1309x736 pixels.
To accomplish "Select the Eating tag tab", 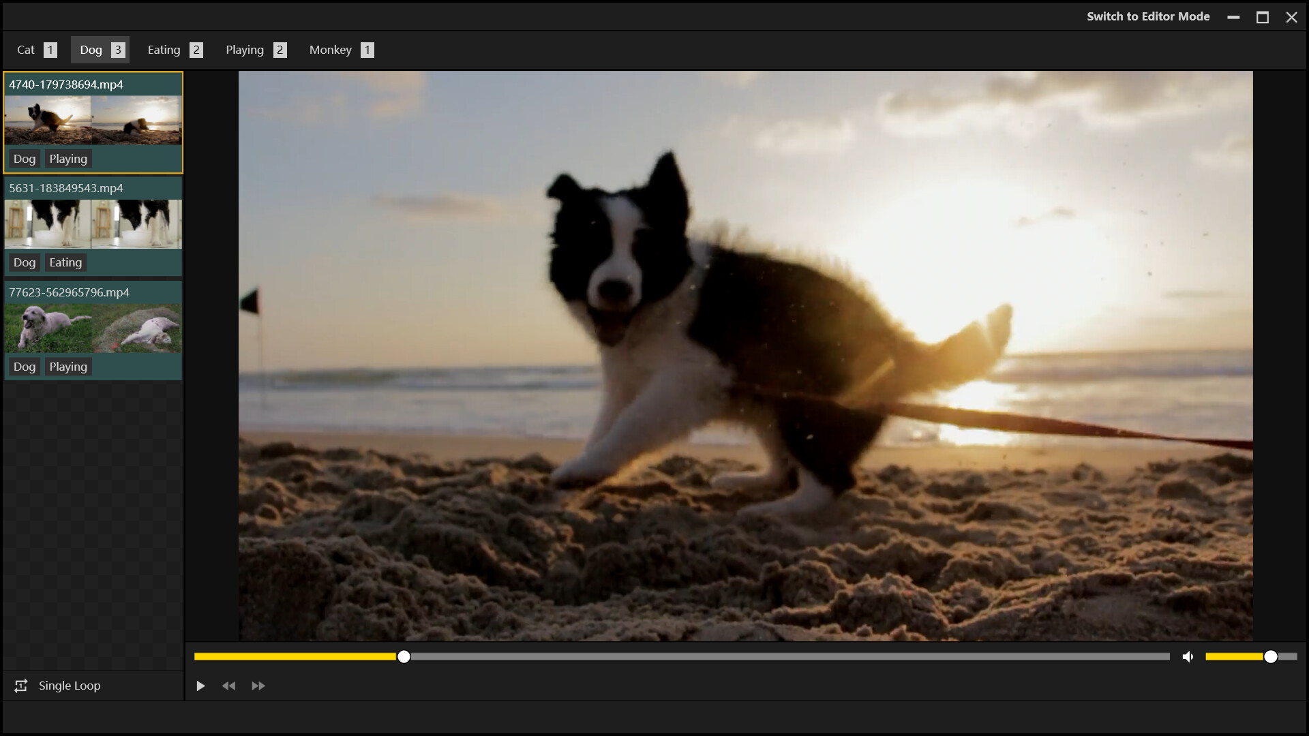I will click(x=175, y=50).
